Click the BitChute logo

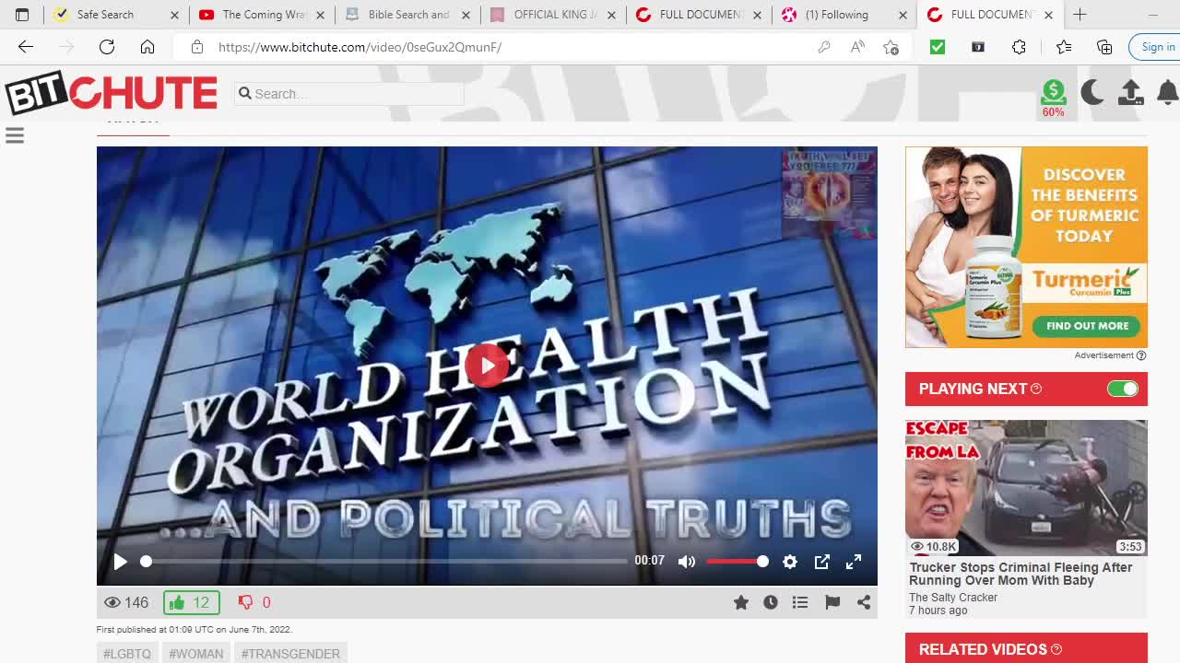pyautogui.click(x=111, y=92)
